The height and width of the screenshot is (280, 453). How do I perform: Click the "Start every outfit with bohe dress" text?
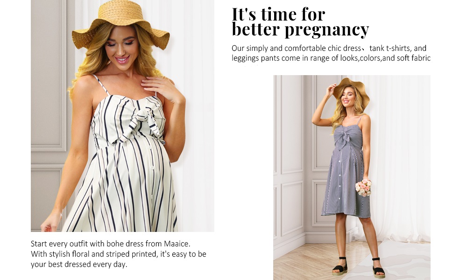(x=111, y=244)
